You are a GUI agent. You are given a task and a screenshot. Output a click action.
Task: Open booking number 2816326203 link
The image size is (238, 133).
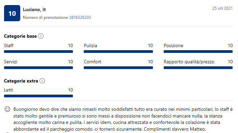click(80, 18)
